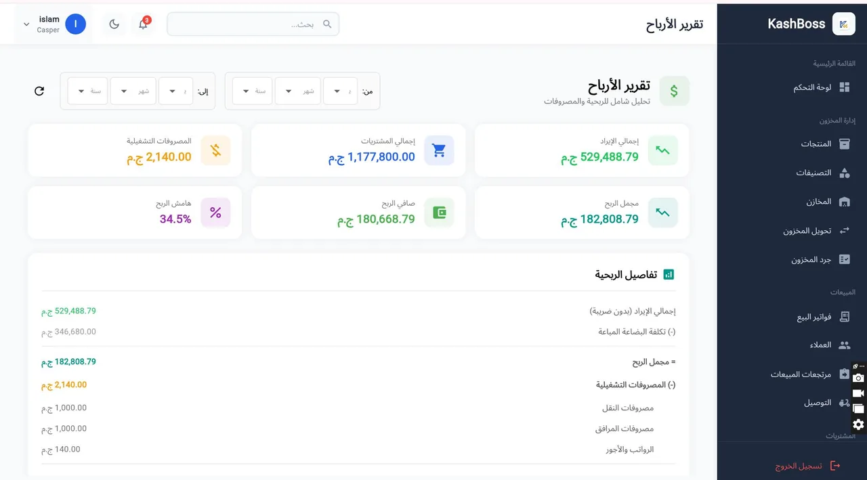Screen dimensions: 867x480
Task: Click the chart icon beside تفاصيل الربحية
Action: tap(669, 274)
